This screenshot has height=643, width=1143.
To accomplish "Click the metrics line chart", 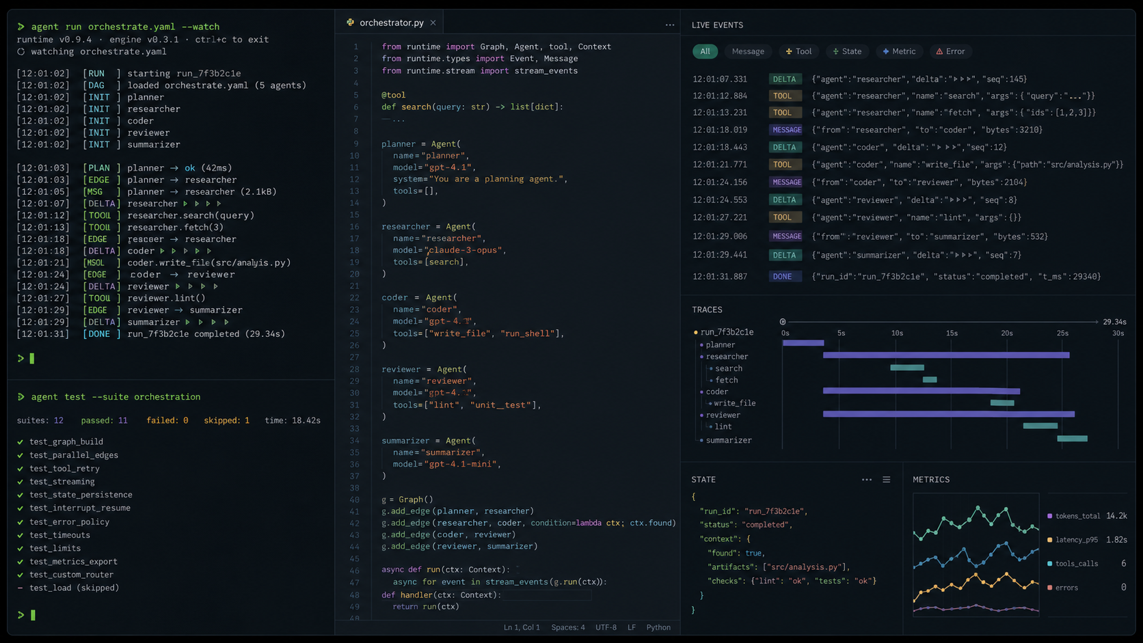I will [x=976, y=555].
